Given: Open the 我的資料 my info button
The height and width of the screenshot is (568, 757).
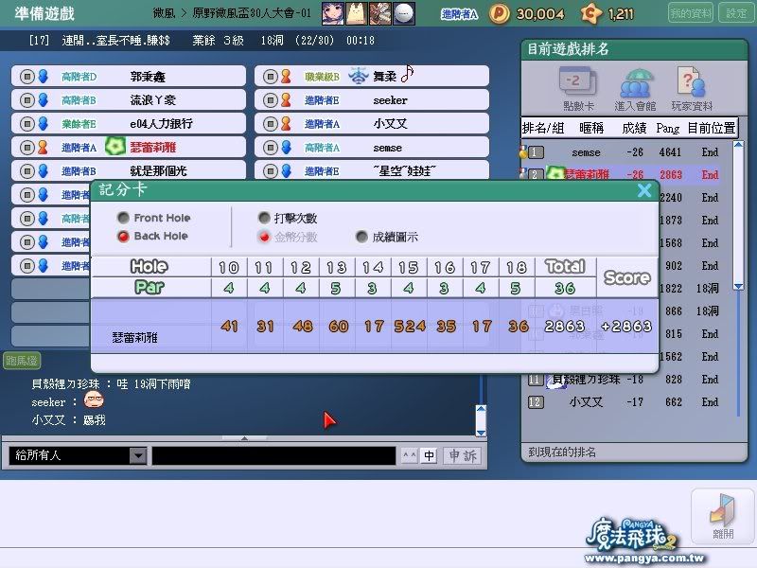Looking at the screenshot, I should tap(691, 13).
